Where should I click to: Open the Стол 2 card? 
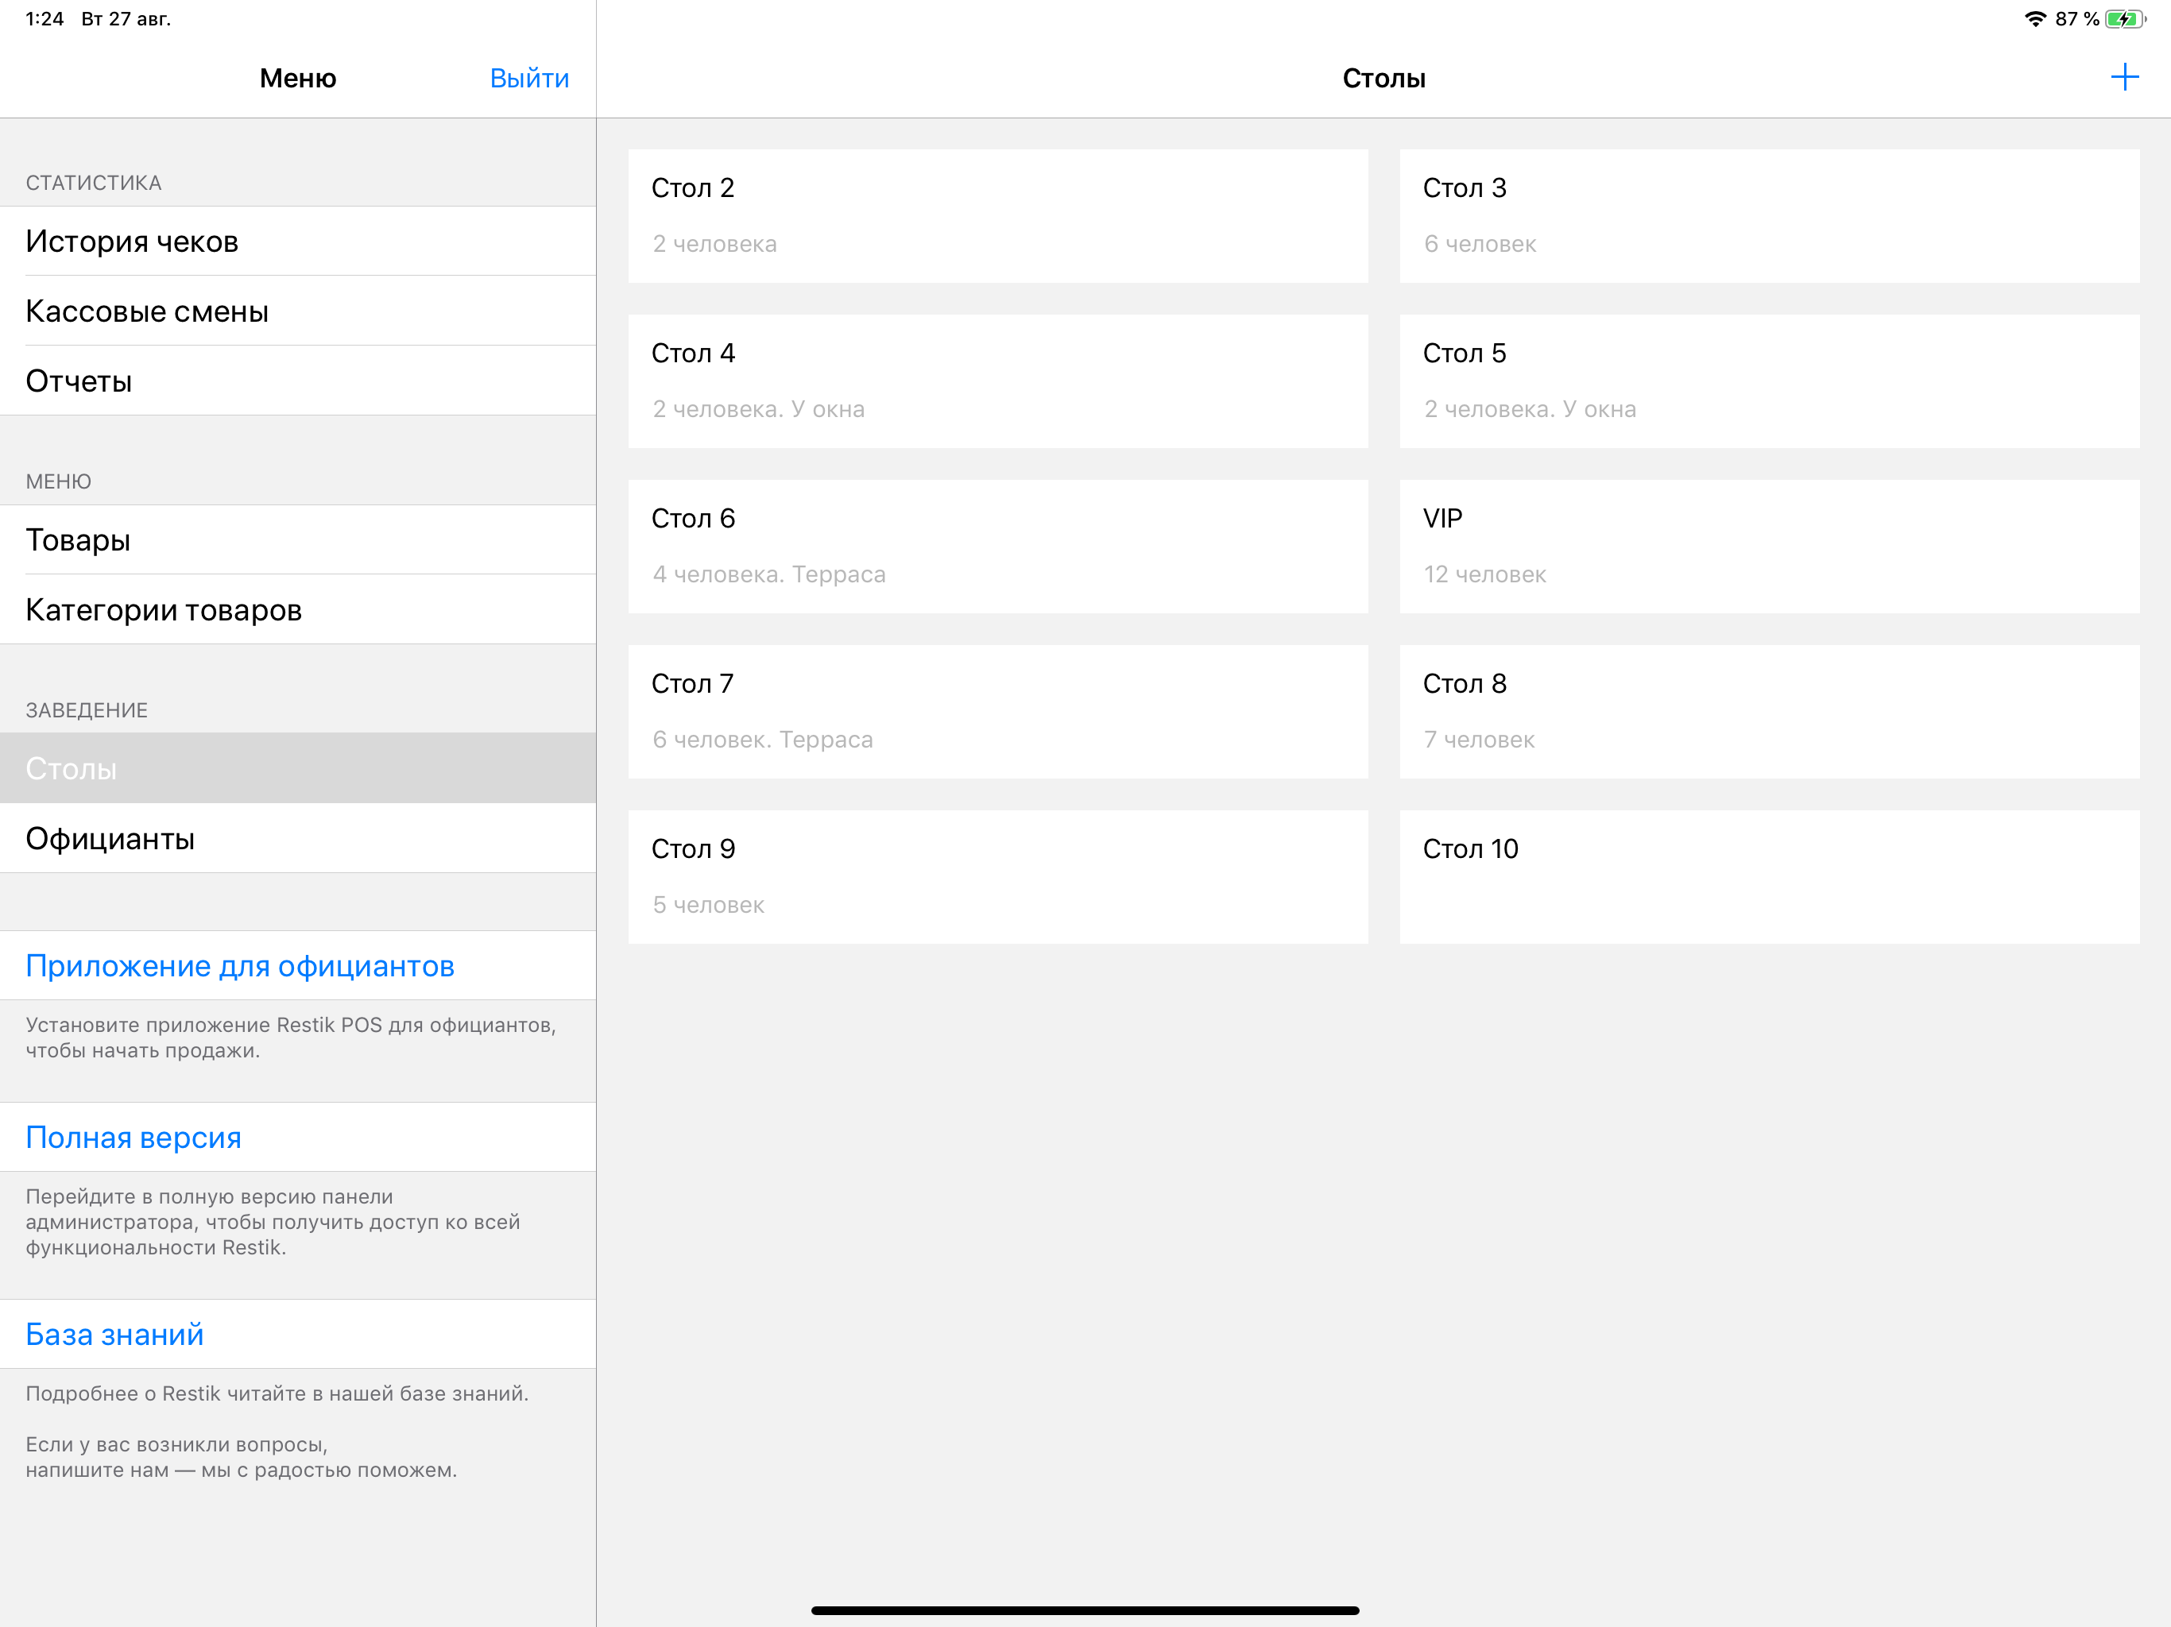coord(997,216)
